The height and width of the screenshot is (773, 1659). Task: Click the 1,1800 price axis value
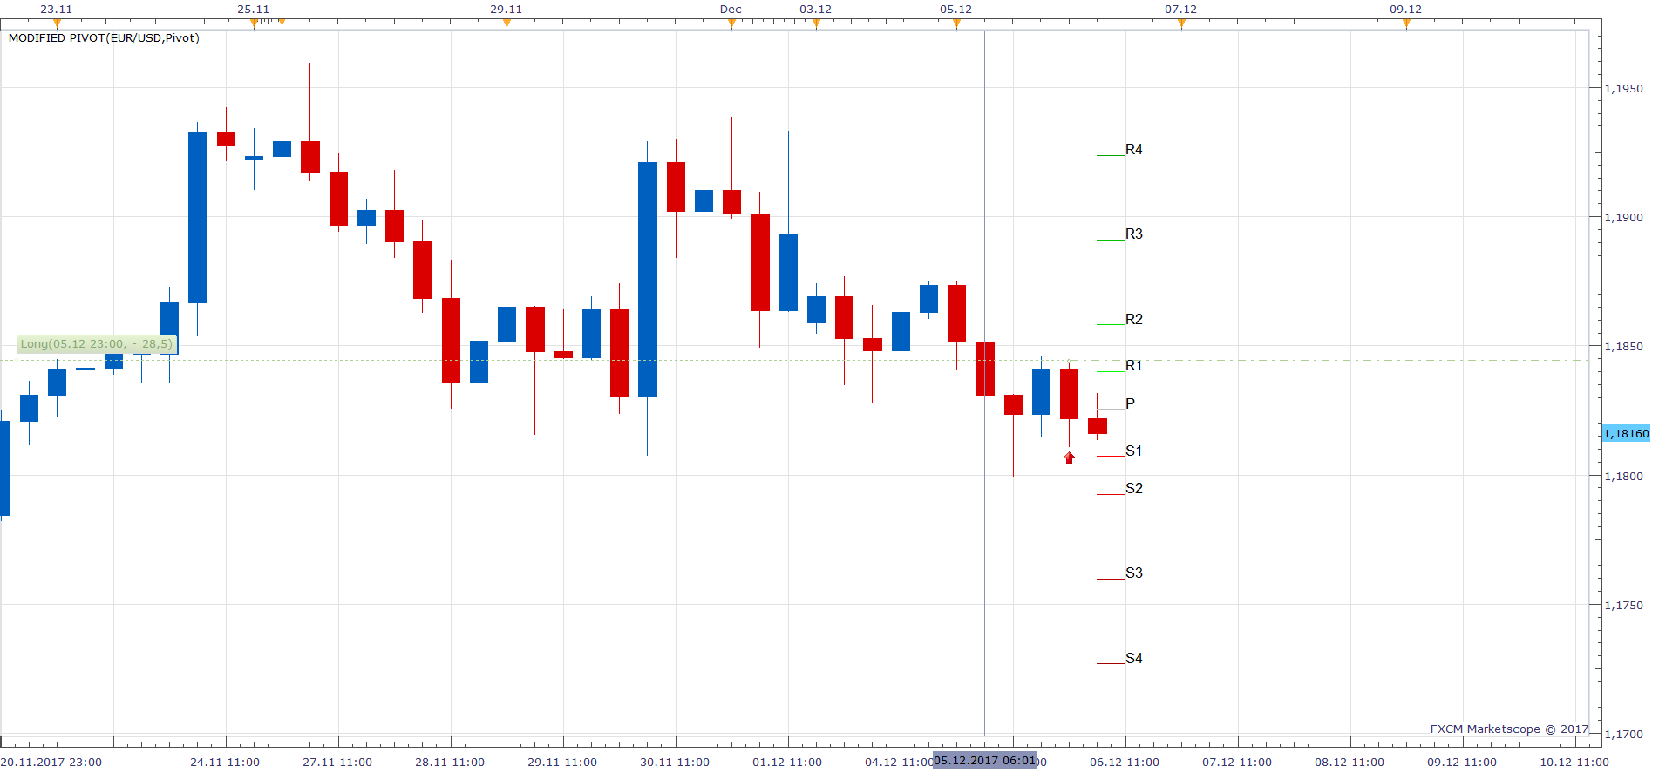pos(1624,477)
